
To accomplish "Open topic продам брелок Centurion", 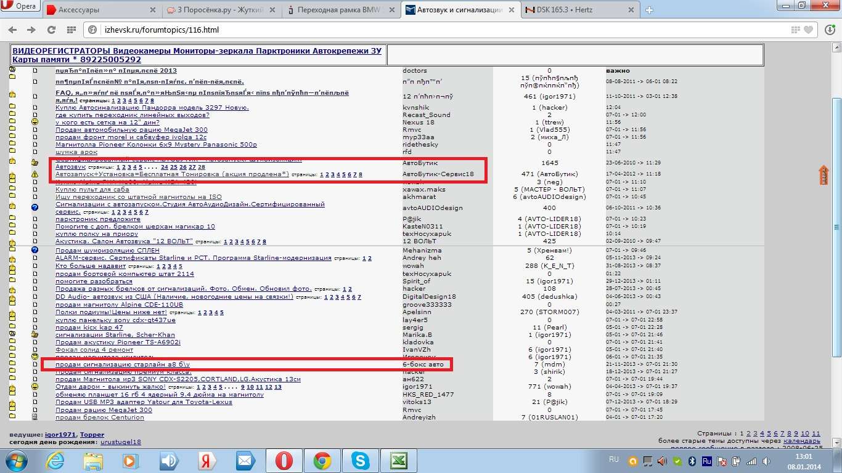I will coord(100,417).
